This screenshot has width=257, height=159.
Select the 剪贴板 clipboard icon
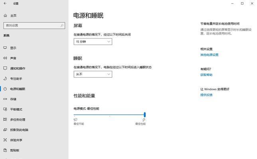(x=5, y=150)
